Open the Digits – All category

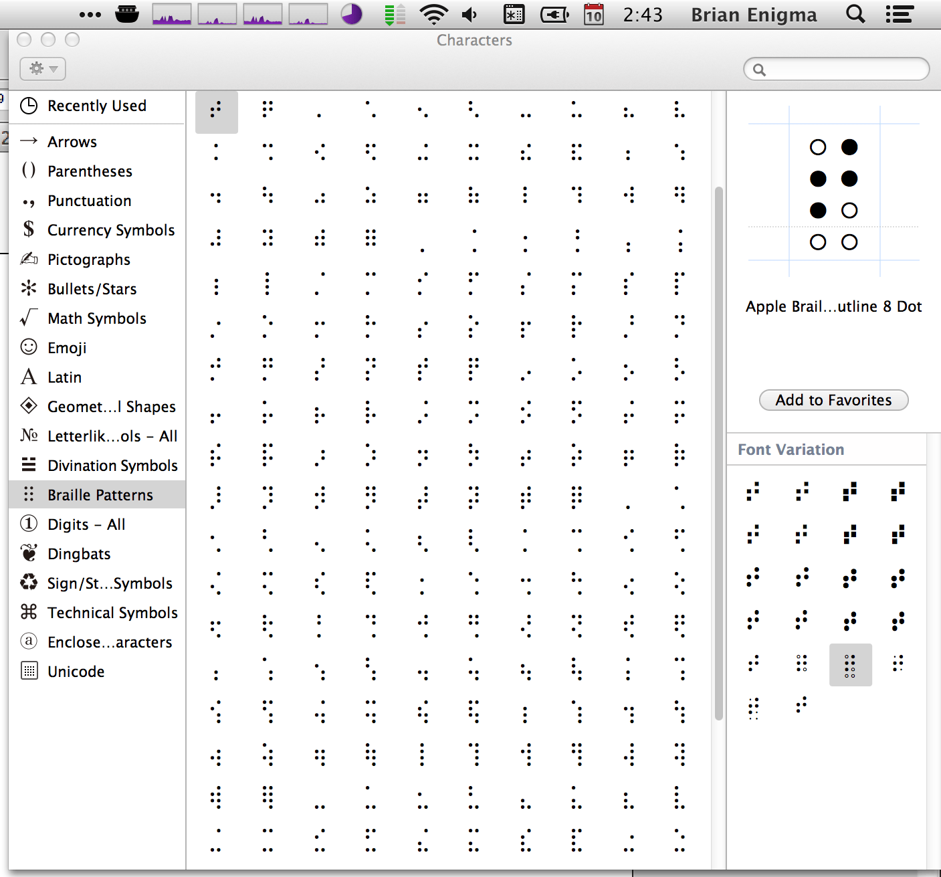click(97, 524)
